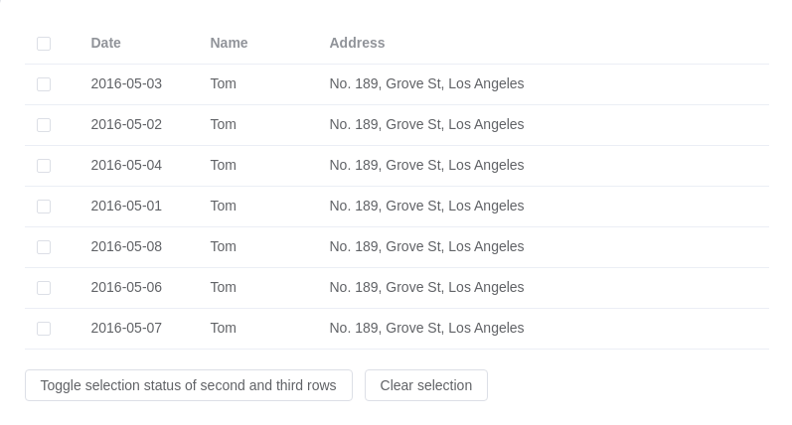Tick the checkbox for 2016-05-04

[44, 166]
